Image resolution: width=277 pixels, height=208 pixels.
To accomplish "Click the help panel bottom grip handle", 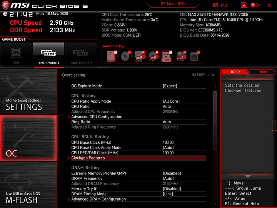I will pyautogui.click(x=248, y=176).
